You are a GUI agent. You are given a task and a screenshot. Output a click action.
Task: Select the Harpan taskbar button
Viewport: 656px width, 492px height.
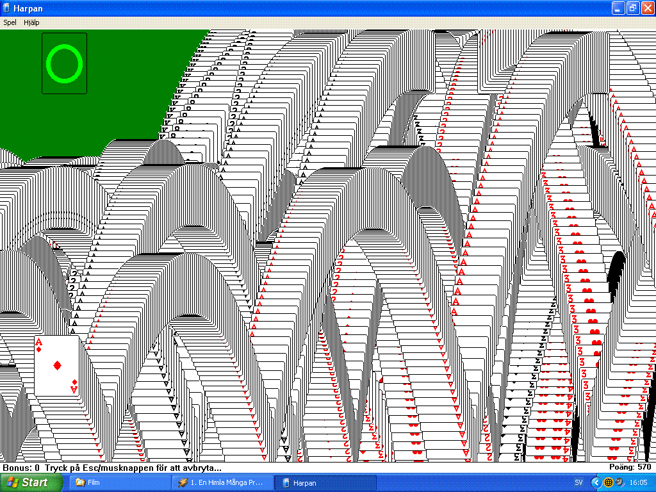tap(327, 482)
